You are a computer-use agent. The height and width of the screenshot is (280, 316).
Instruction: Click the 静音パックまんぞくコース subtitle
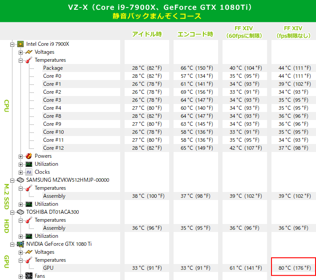[x=157, y=16]
